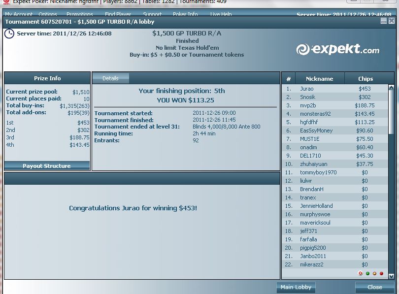
Task: Select player MUST1E in the list
Action: tap(335, 139)
